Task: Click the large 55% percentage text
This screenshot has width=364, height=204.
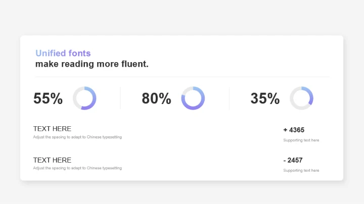Action: pos(48,98)
